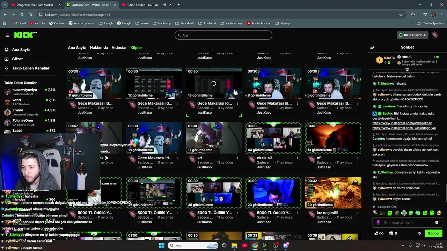Launch File Explorer from taskbar
This screenshot has height=251, width=447.
coord(234,245)
